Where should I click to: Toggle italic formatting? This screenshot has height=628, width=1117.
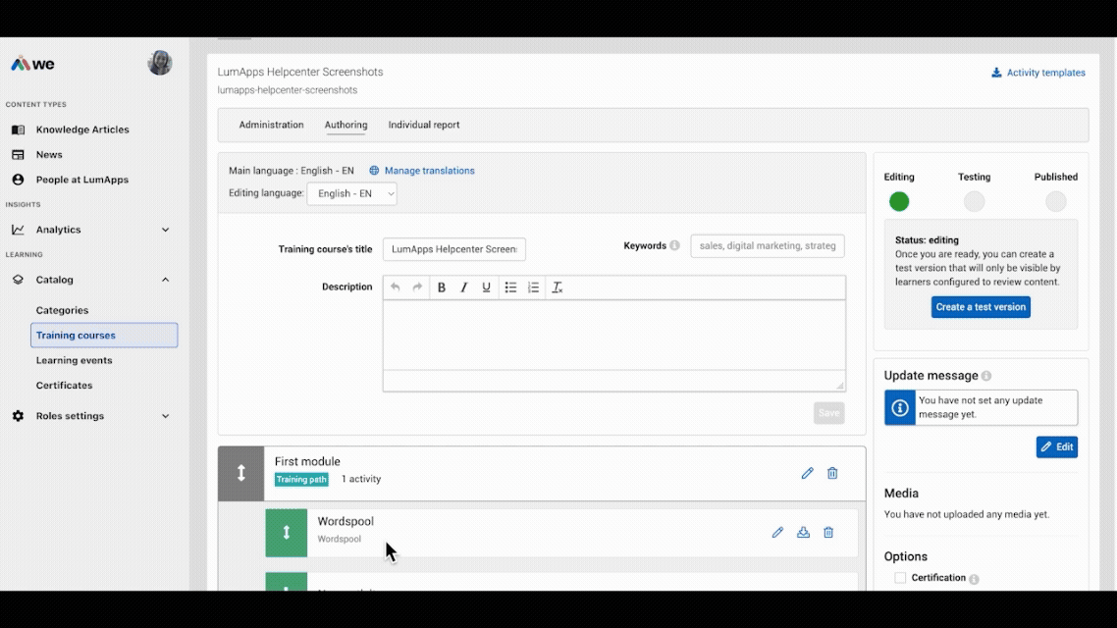pyautogui.click(x=463, y=288)
